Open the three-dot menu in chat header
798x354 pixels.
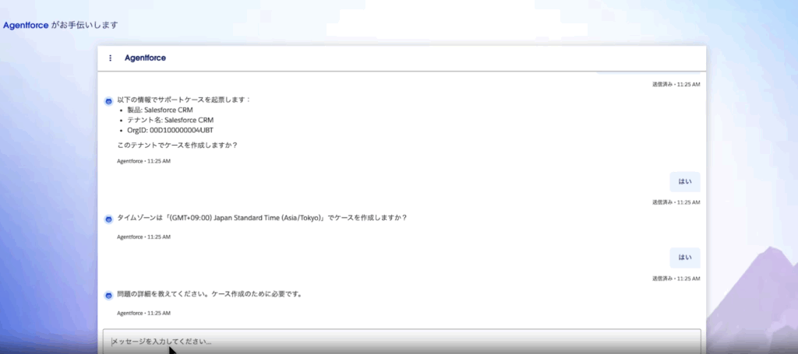[110, 58]
